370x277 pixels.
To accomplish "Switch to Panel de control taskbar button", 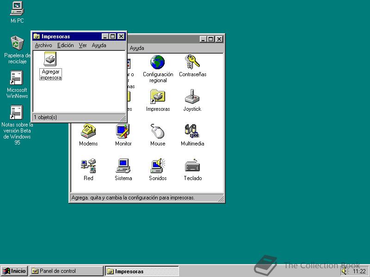I will [66, 271].
